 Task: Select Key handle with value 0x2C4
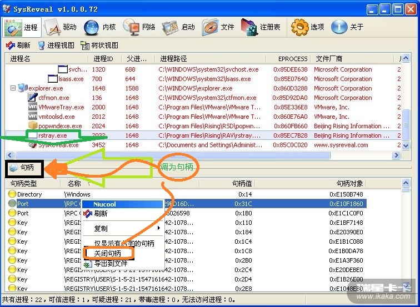coord(186,270)
